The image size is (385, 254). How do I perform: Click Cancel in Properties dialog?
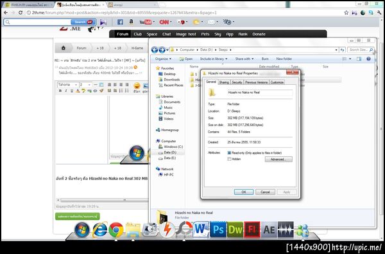click(265, 192)
